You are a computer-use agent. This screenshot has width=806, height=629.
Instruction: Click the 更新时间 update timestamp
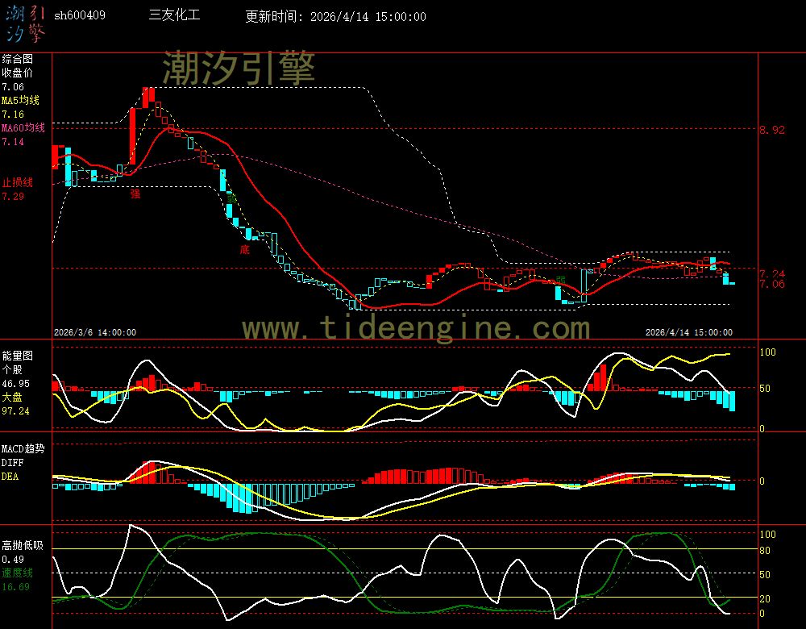[x=336, y=17]
